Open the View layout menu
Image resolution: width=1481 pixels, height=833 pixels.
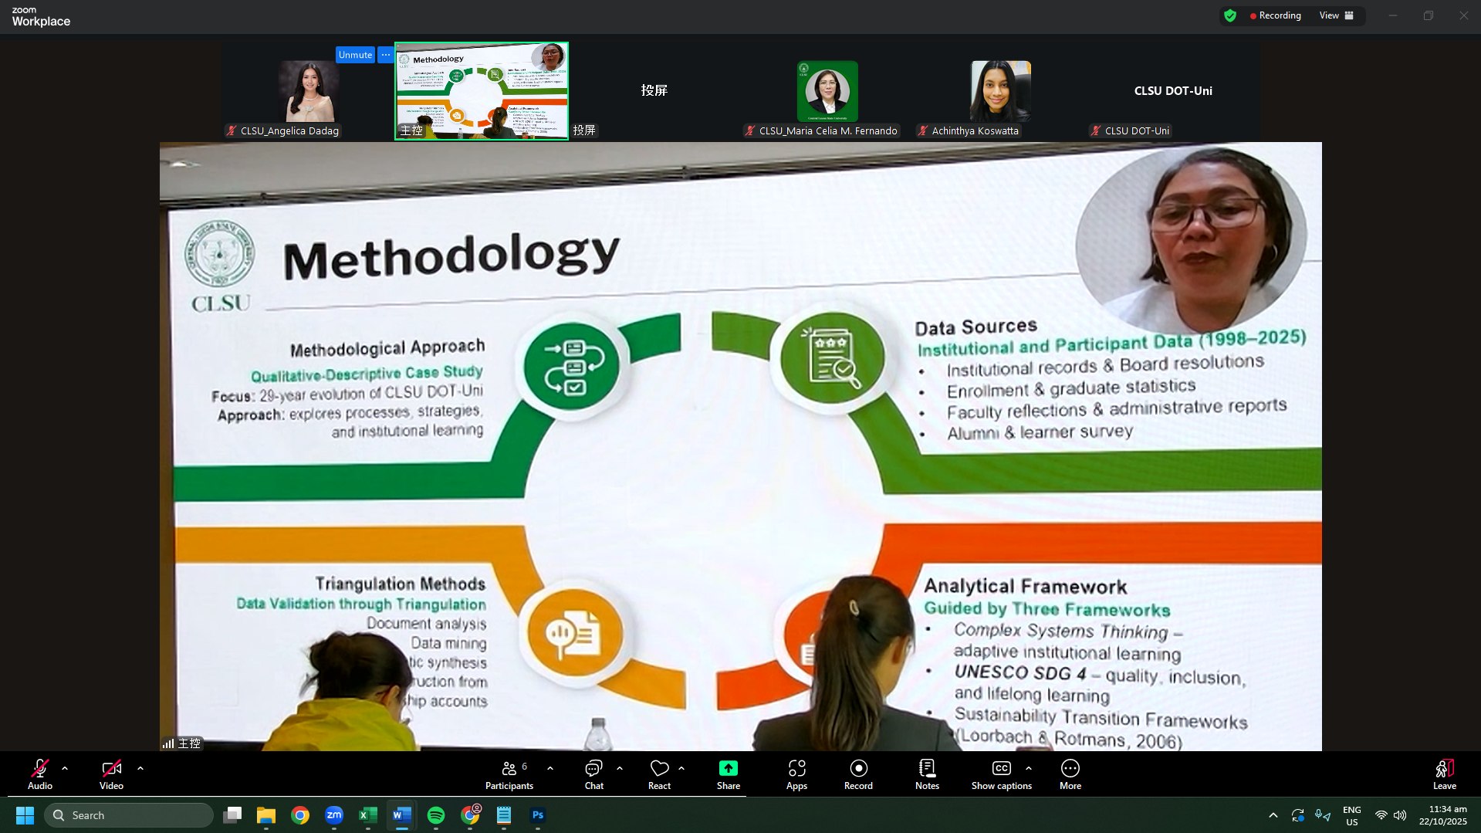[x=1336, y=15]
